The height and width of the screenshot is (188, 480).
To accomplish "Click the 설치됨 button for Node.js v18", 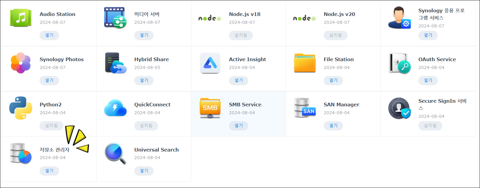I will pyautogui.click(x=241, y=35).
